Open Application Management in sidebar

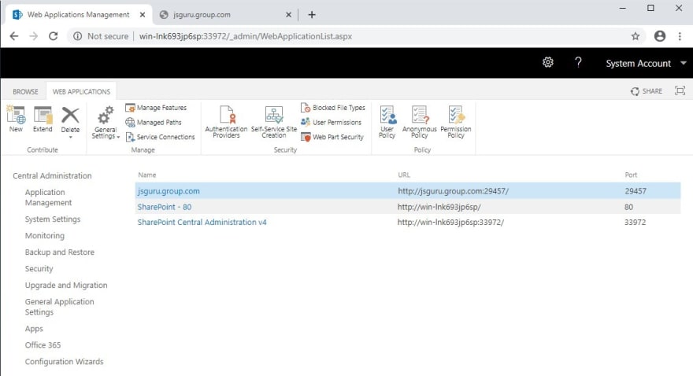point(48,197)
